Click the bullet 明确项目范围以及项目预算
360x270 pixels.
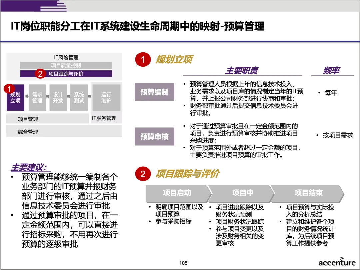pyautogui.click(x=179, y=211)
